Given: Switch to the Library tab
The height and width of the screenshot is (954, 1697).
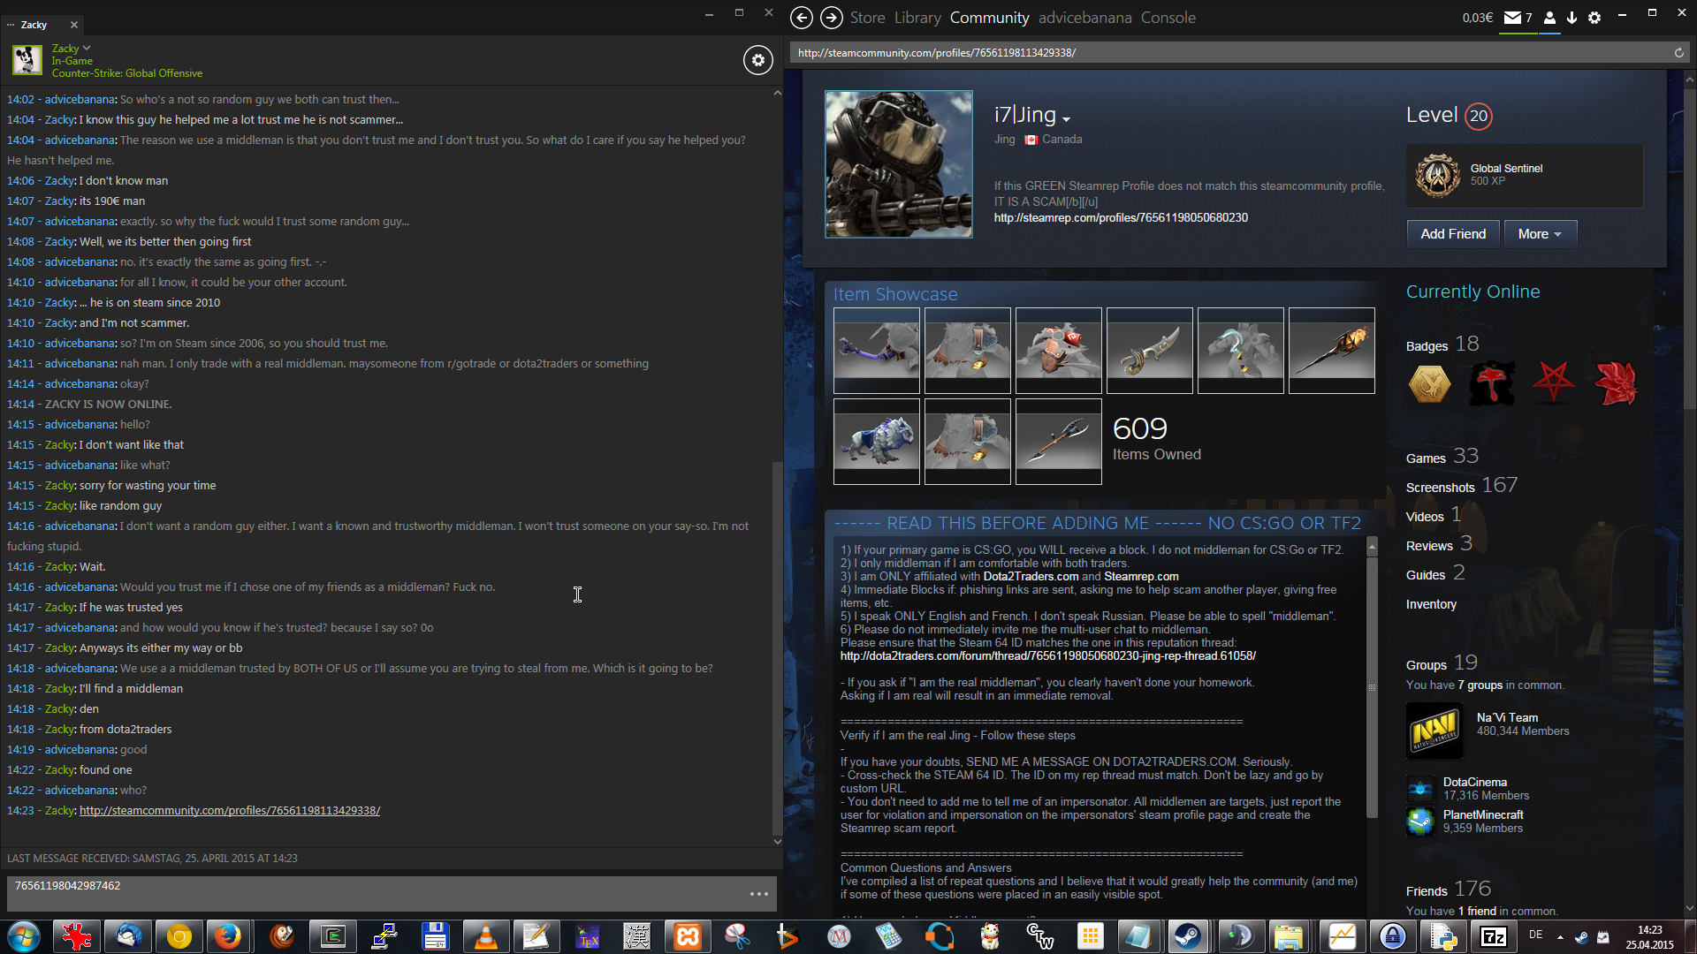Looking at the screenshot, I should pos(917,18).
